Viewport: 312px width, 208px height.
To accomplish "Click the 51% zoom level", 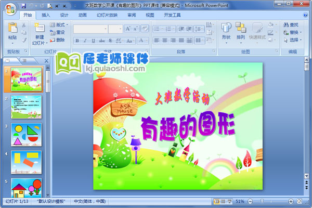I will (x=240, y=201).
